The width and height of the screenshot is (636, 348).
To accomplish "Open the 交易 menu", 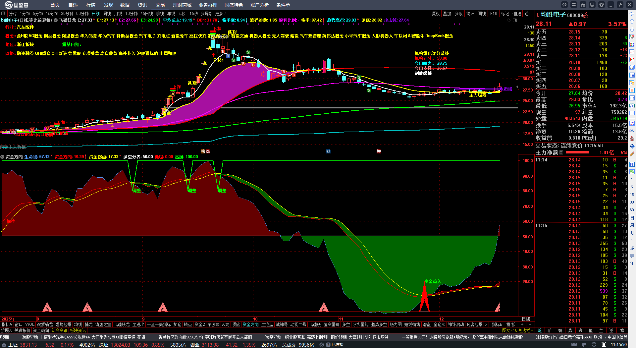I will 160,5.
